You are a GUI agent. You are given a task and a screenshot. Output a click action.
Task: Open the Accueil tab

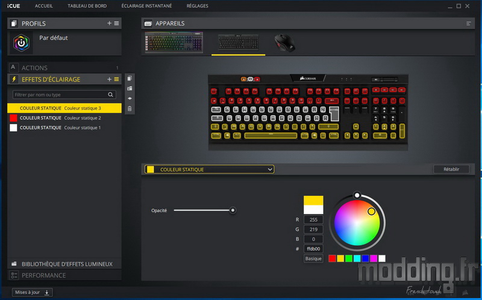pos(43,6)
